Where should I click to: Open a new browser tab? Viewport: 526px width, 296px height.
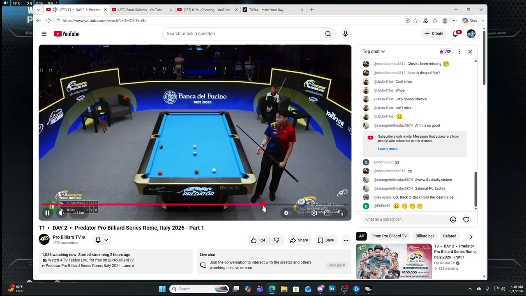[x=311, y=10]
